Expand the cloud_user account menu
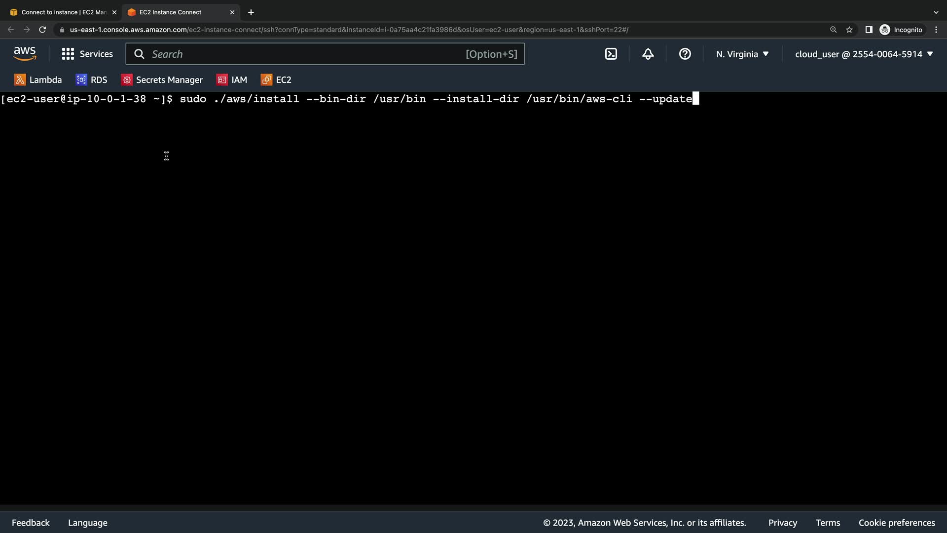The image size is (947, 533). 864,54
